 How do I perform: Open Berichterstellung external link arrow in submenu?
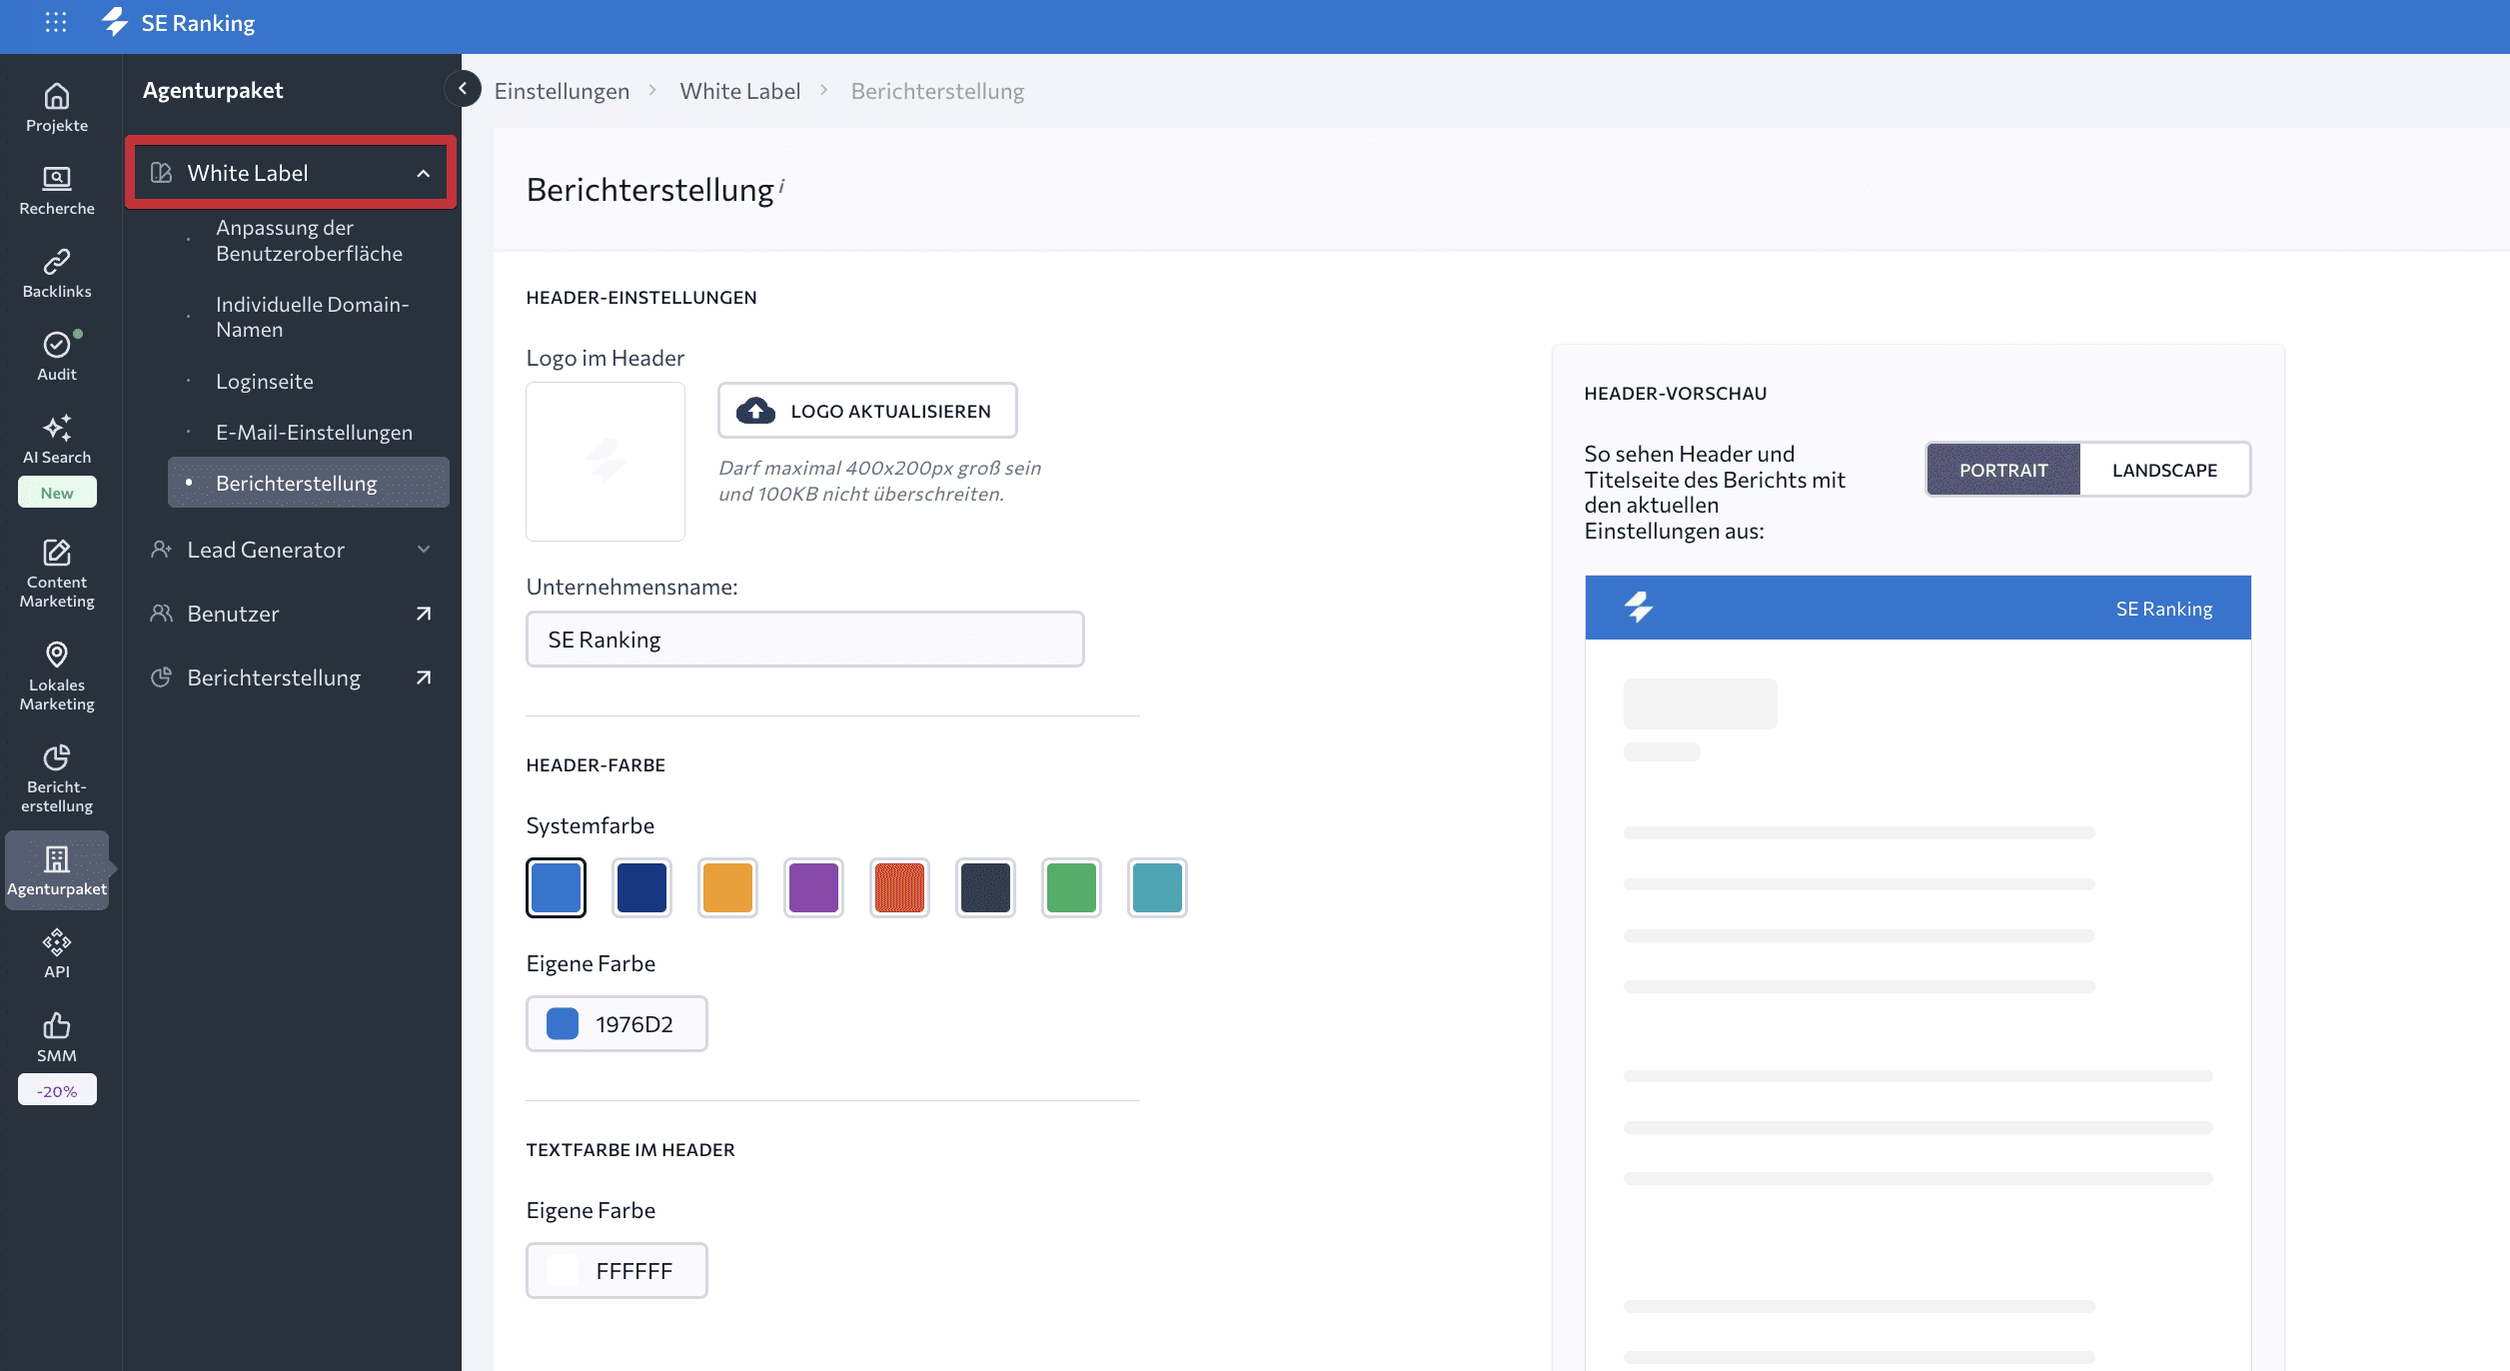click(424, 678)
